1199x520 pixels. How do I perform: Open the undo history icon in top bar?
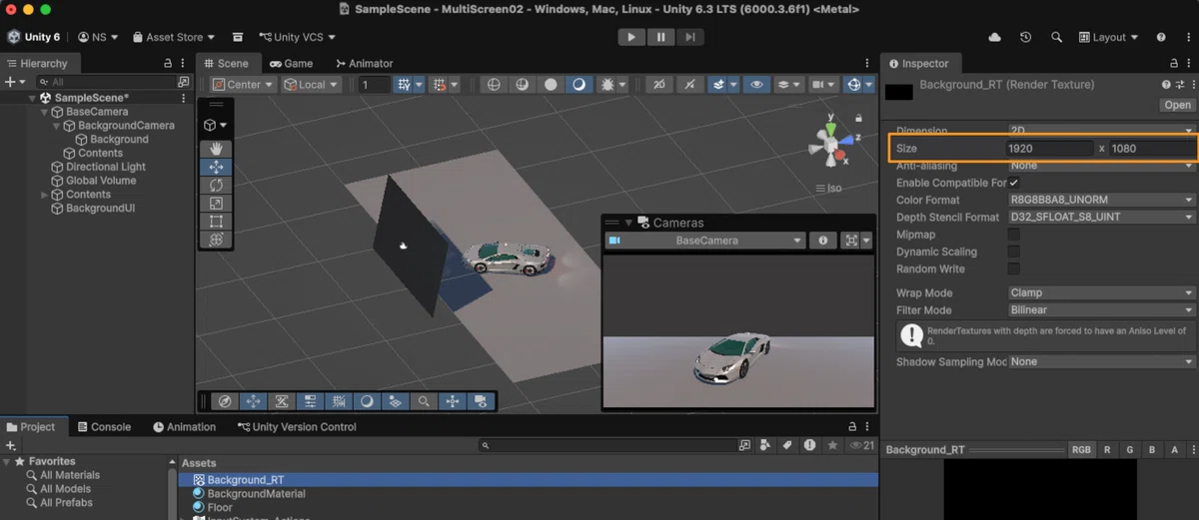point(1026,37)
